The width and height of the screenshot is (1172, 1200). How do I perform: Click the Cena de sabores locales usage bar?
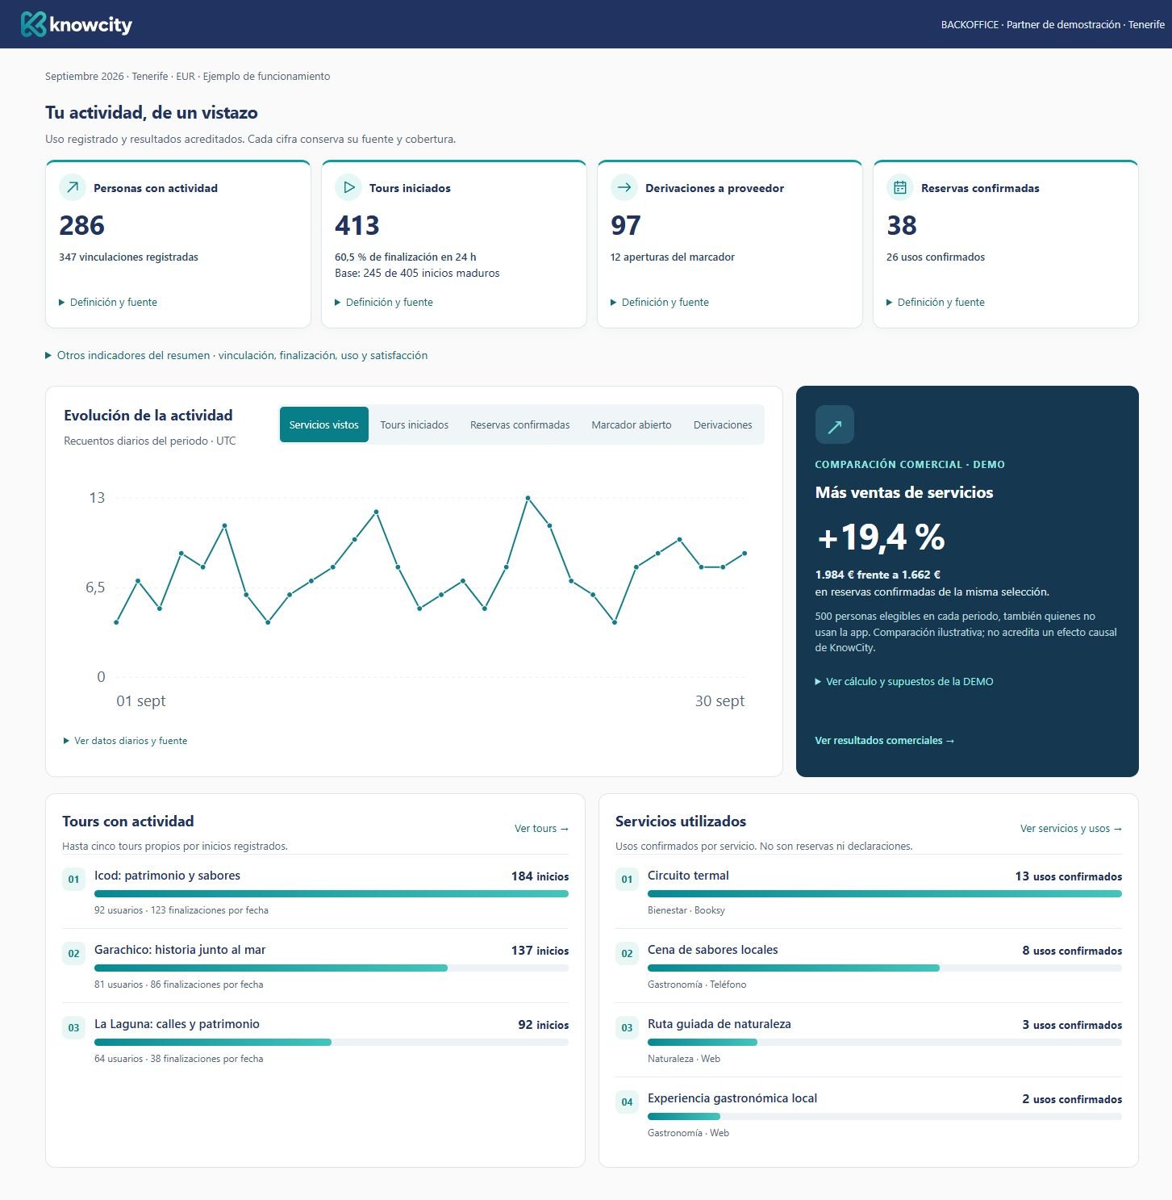pos(885,968)
